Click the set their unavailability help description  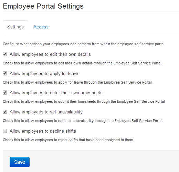(83, 121)
